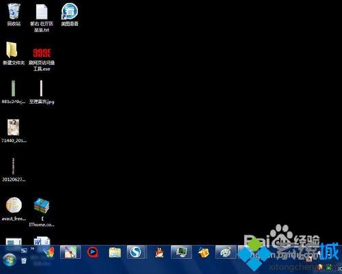Viewport: 342px width, 274px height.
Task: Select the IThome.co WinRAR archive icon
Action: pyautogui.click(x=42, y=213)
